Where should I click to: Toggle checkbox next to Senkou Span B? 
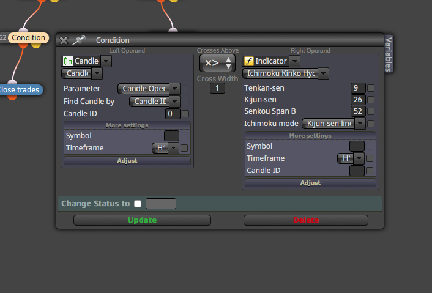tap(371, 111)
